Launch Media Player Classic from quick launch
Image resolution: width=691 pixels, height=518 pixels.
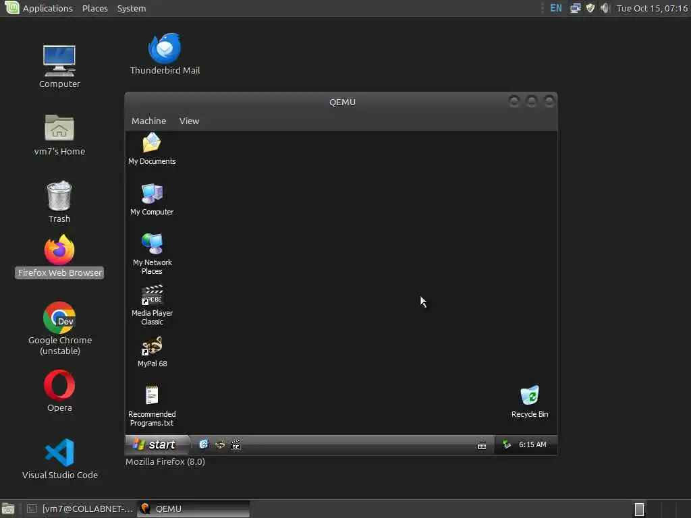pos(236,444)
